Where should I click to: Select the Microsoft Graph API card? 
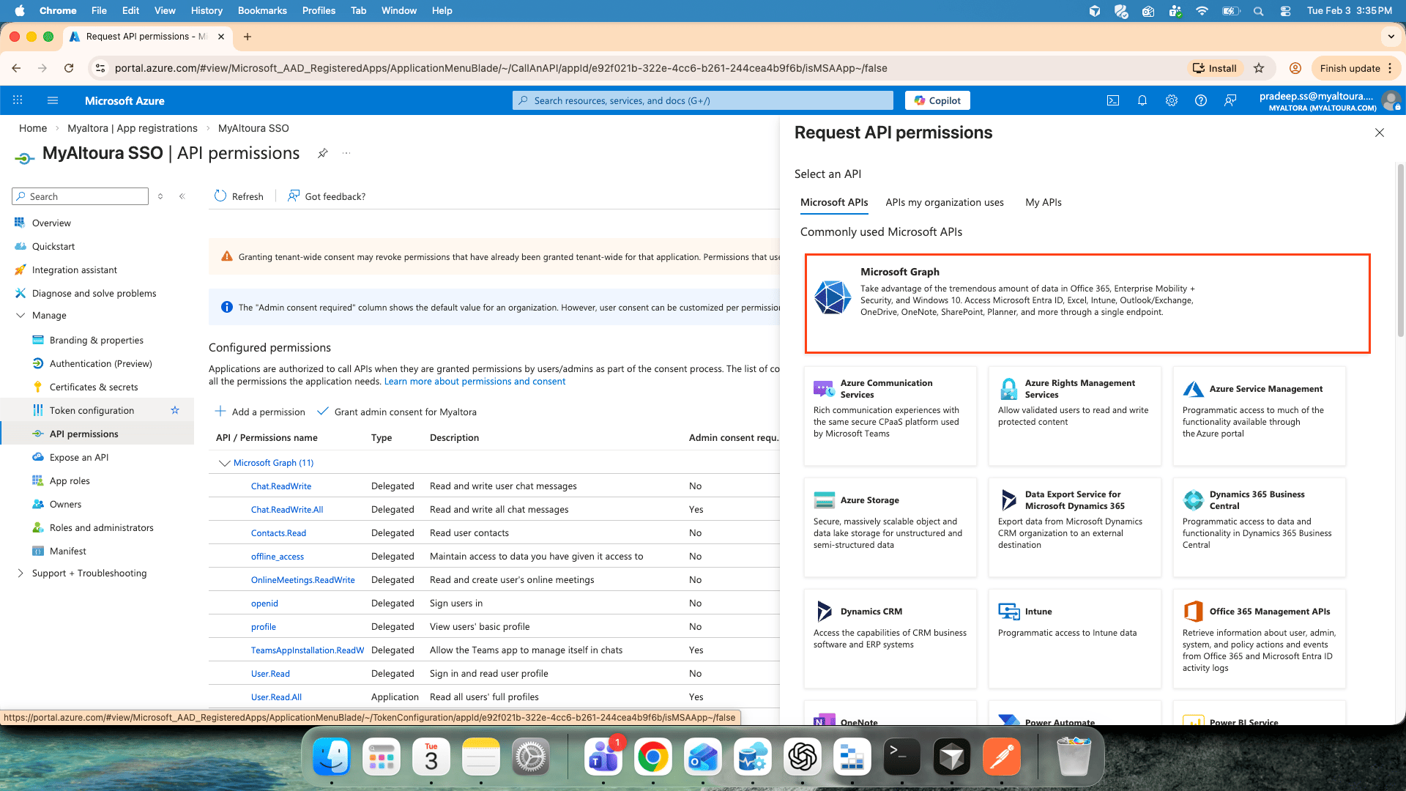tap(1087, 303)
